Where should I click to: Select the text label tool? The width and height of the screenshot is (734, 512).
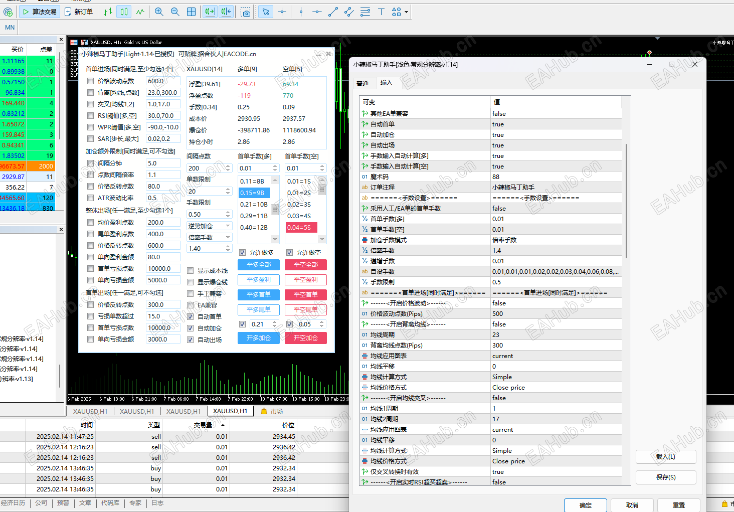tap(381, 12)
